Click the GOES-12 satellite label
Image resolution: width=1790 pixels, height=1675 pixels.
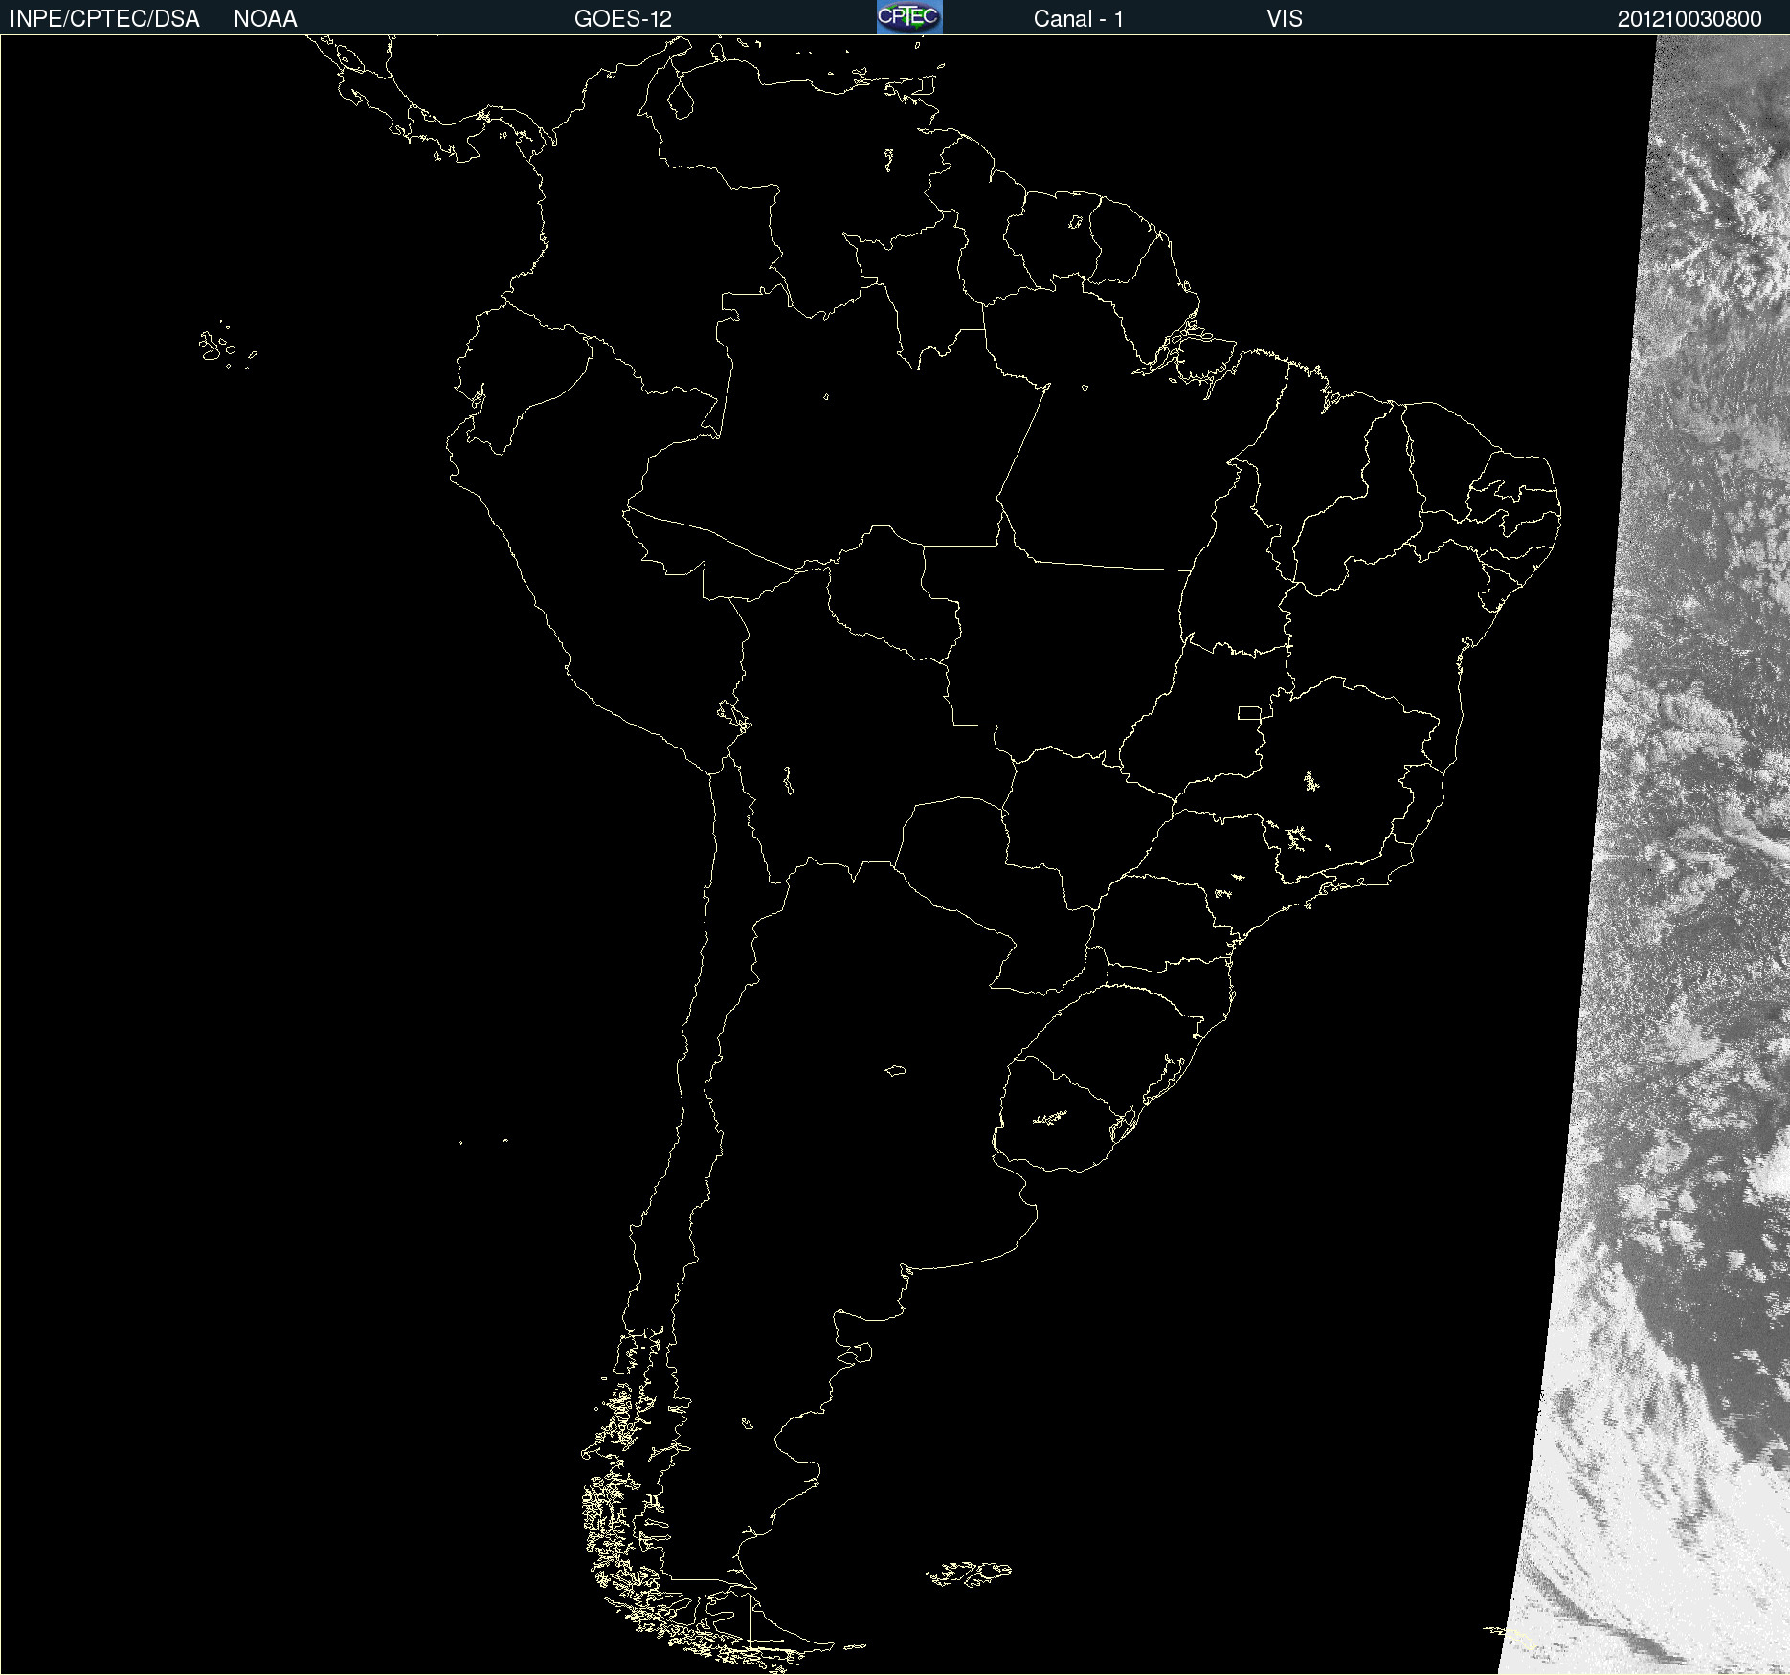[x=623, y=19]
